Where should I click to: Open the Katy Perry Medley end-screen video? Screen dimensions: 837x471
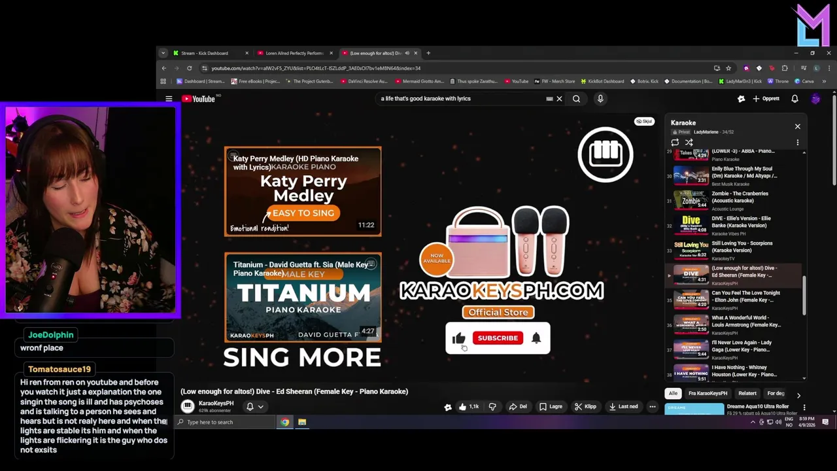pyautogui.click(x=303, y=192)
